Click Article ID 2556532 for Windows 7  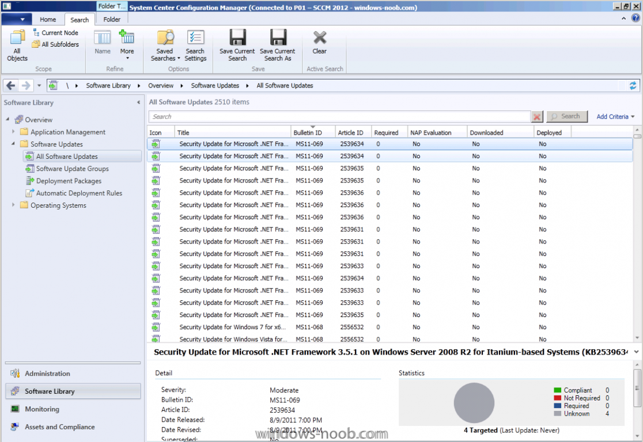351,327
